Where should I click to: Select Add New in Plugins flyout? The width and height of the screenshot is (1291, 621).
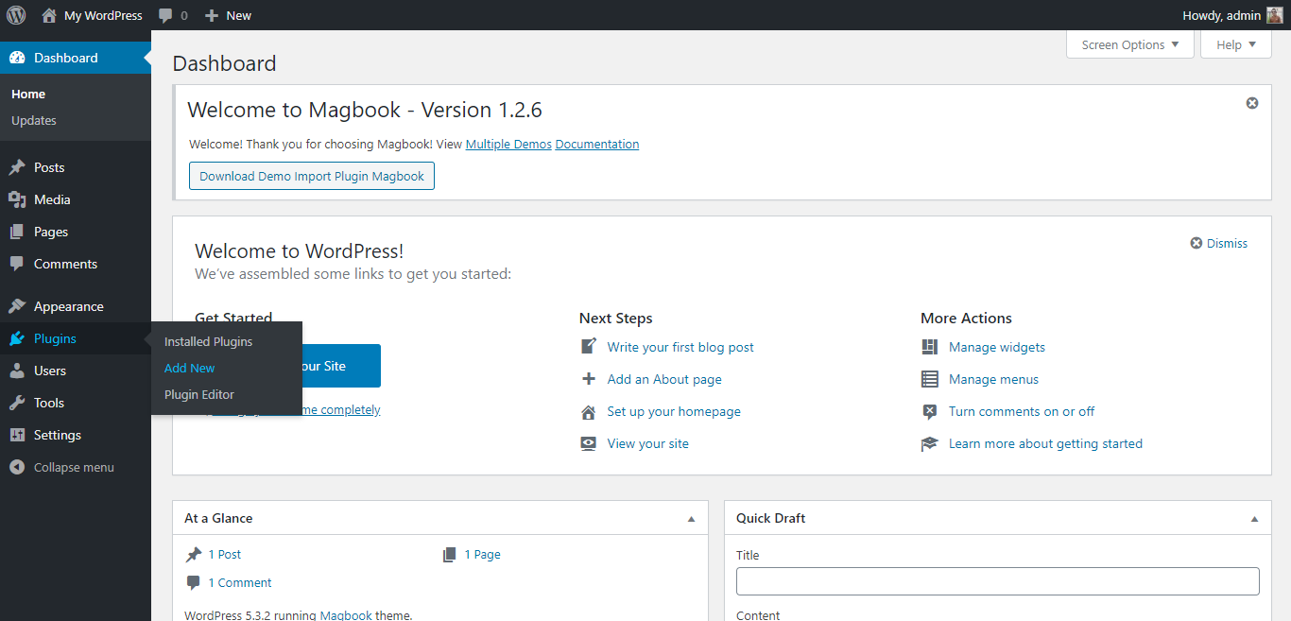[190, 368]
